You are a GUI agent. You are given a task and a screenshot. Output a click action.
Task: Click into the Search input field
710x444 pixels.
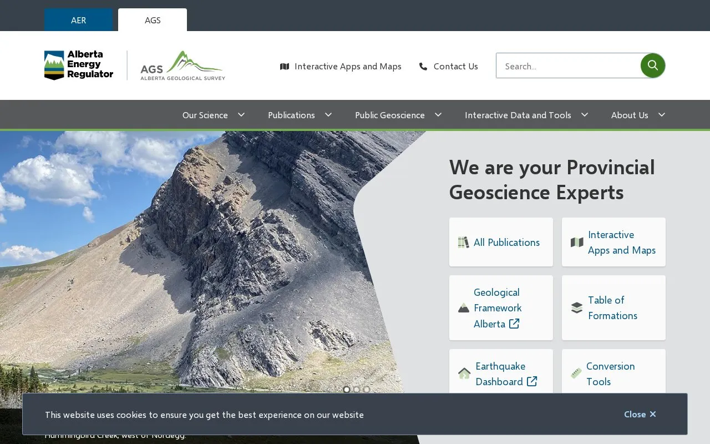point(569,65)
